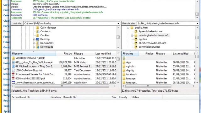Image resolution: width=201 pixels, height=113 pixels.
Task: Click the 4yearoldbehavior.net unknown folder icon
Action: tap(136, 31)
